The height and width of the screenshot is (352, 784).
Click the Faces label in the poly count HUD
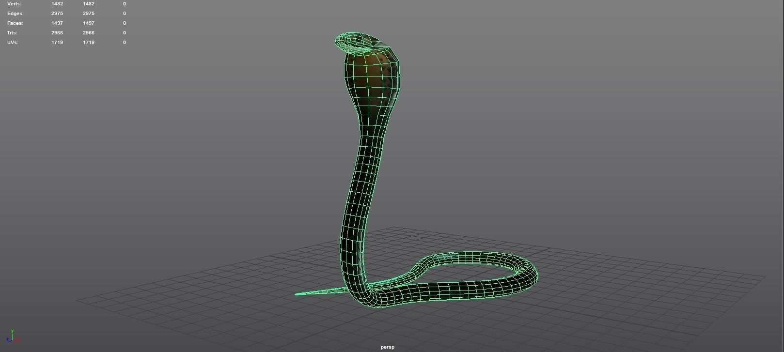pos(15,23)
